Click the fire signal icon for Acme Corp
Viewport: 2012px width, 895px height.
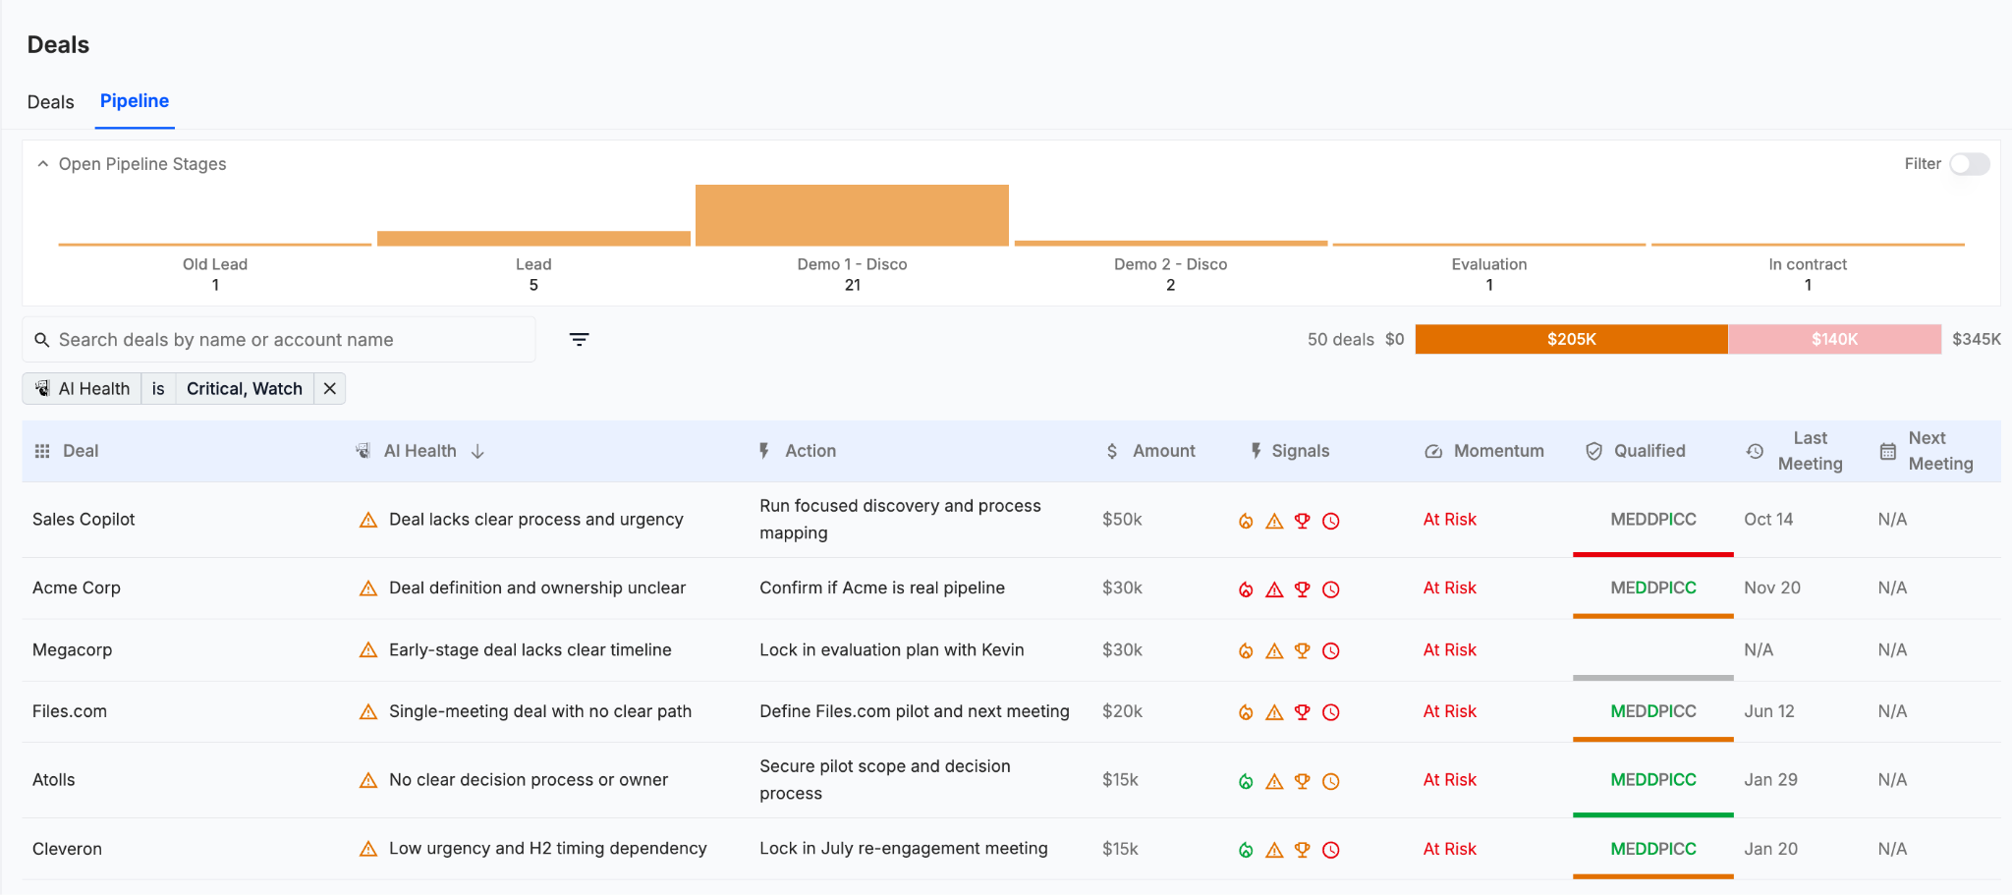(1246, 589)
